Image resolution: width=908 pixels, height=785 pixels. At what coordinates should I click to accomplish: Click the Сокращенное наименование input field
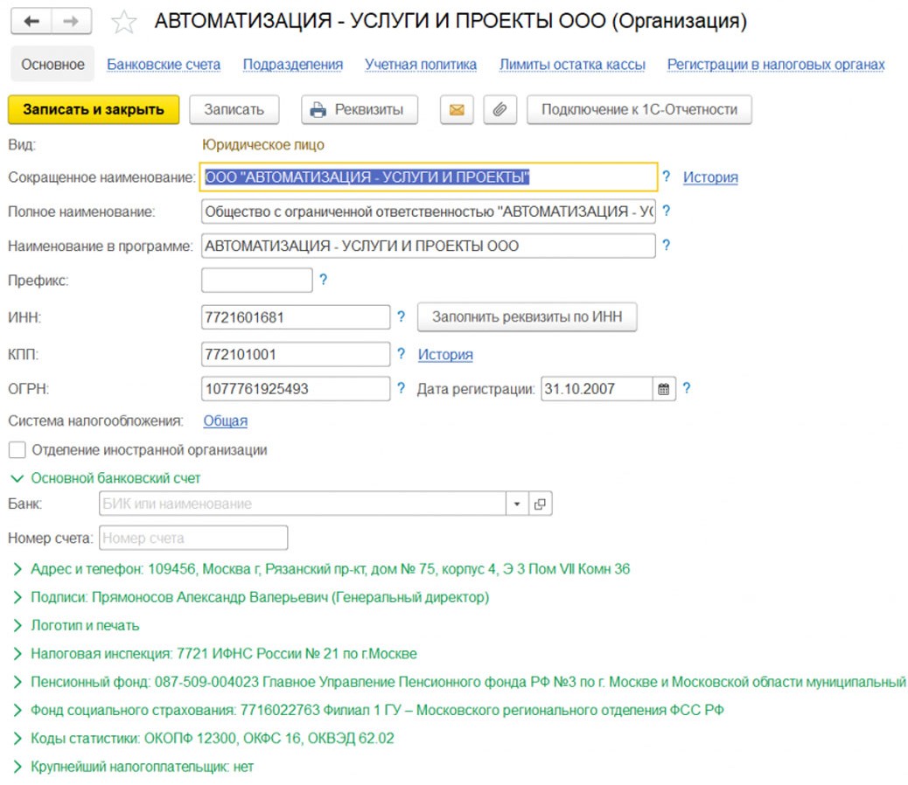[x=429, y=177]
